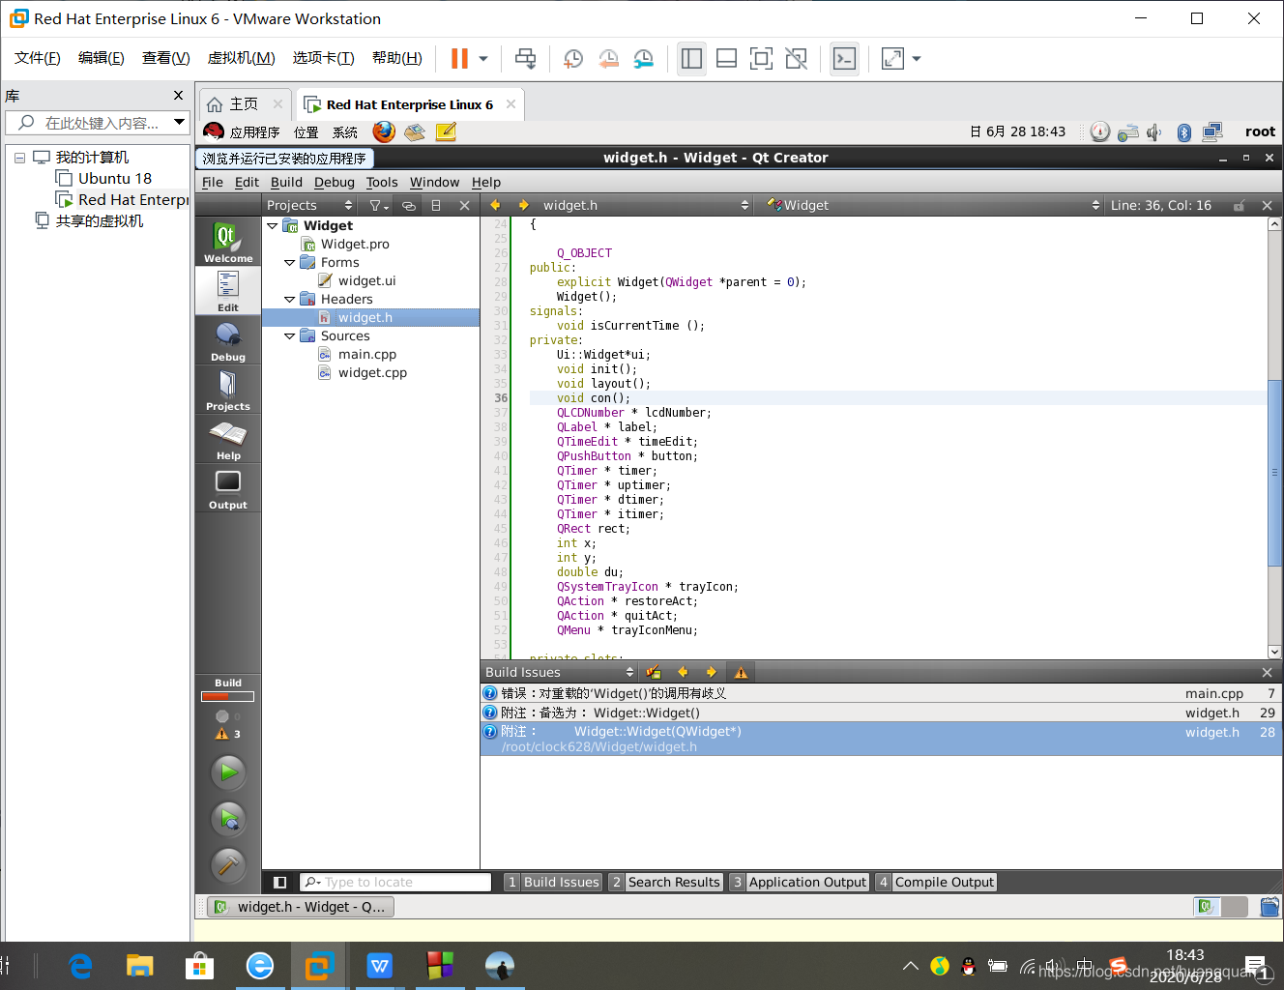Image resolution: width=1284 pixels, height=990 pixels.
Task: Go to next build issue arrow
Action: point(711,672)
